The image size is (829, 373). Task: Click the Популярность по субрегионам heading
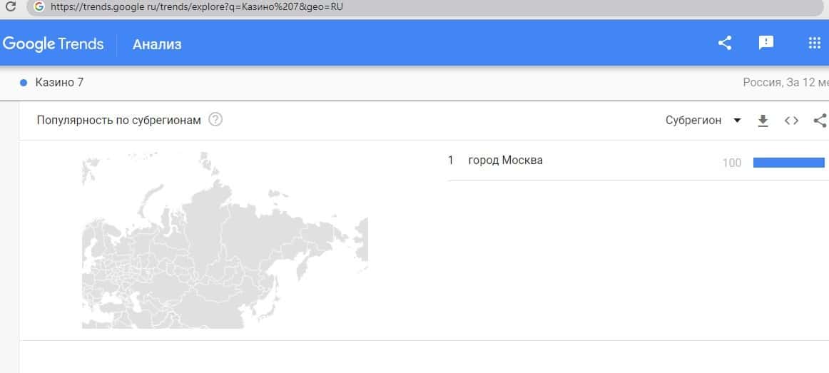[x=119, y=121]
